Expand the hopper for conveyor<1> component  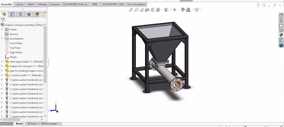pos(2,66)
